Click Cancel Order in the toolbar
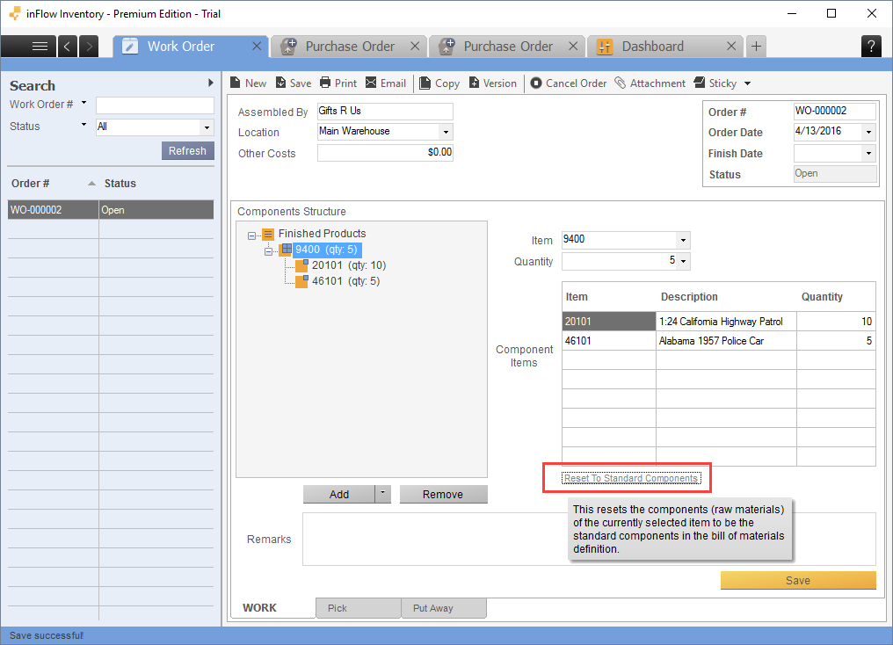 tap(569, 83)
